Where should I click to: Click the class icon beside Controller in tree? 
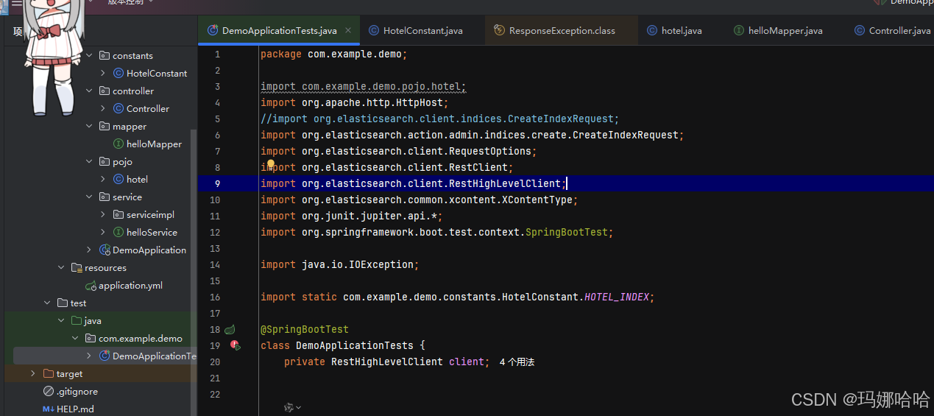pyautogui.click(x=118, y=108)
